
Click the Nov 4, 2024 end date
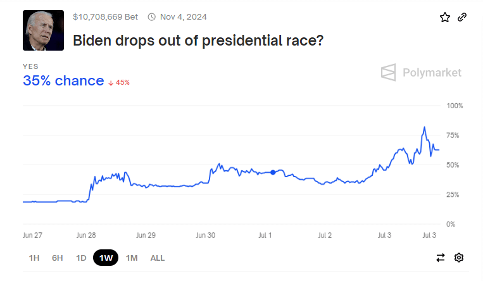click(x=183, y=16)
